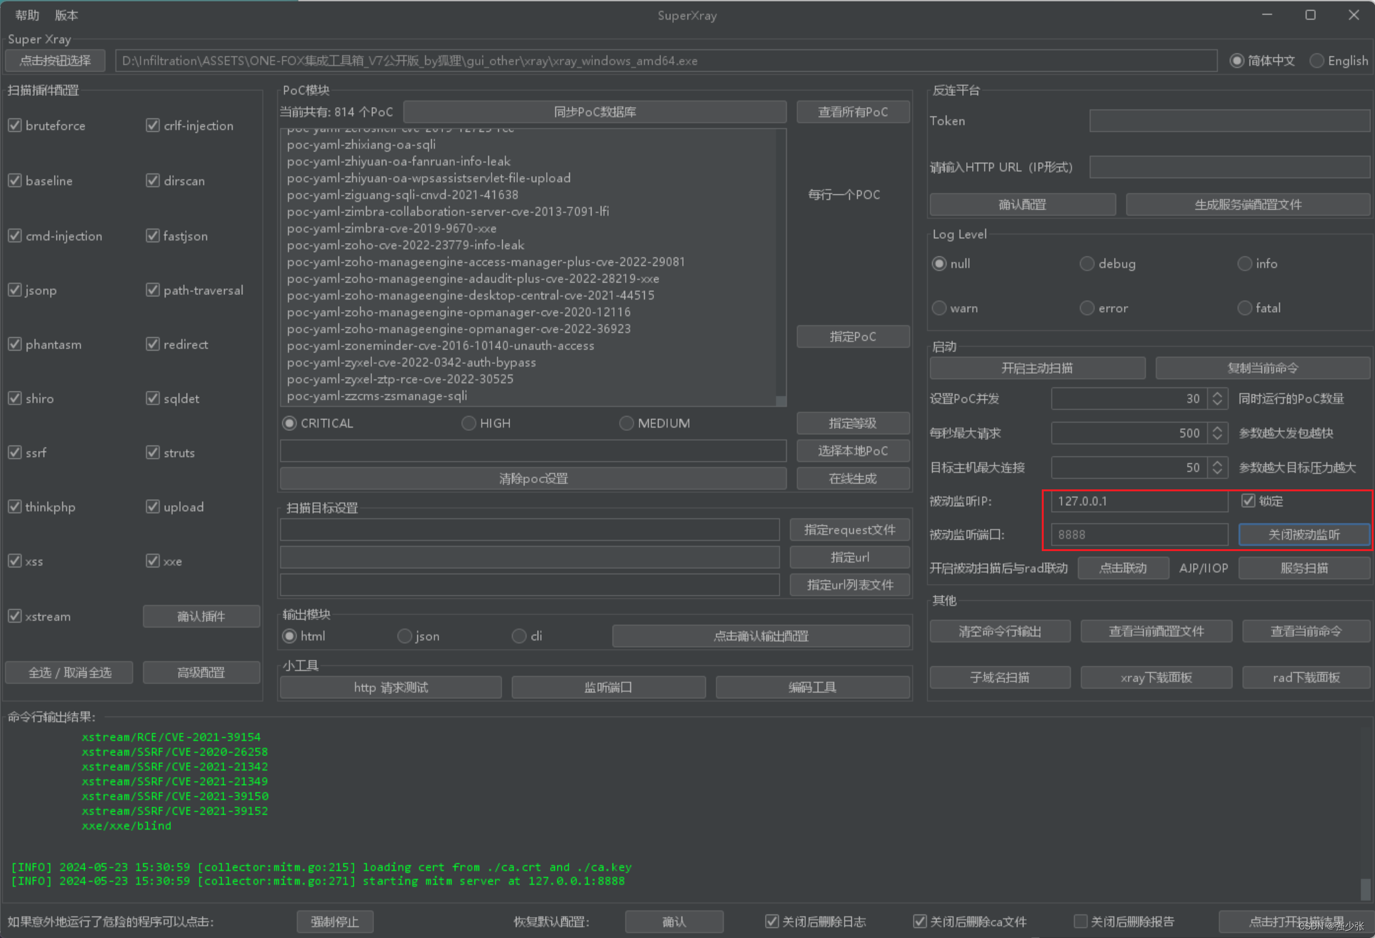Click 指定request文件 button

(850, 529)
